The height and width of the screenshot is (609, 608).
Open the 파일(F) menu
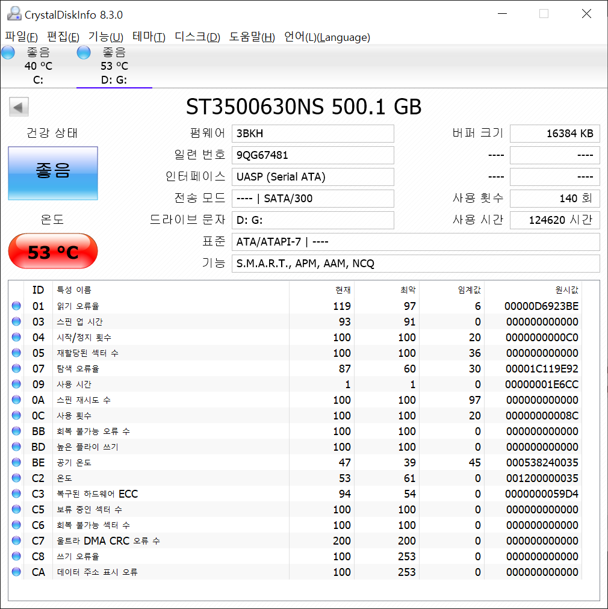pos(22,37)
